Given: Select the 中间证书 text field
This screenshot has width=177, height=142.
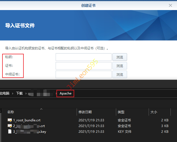Looking at the screenshot, I should [x=83, y=74].
